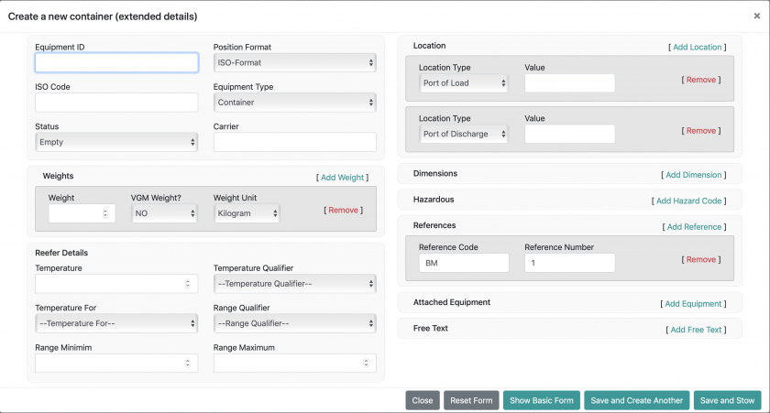Click the Add Equipment link

(x=693, y=304)
